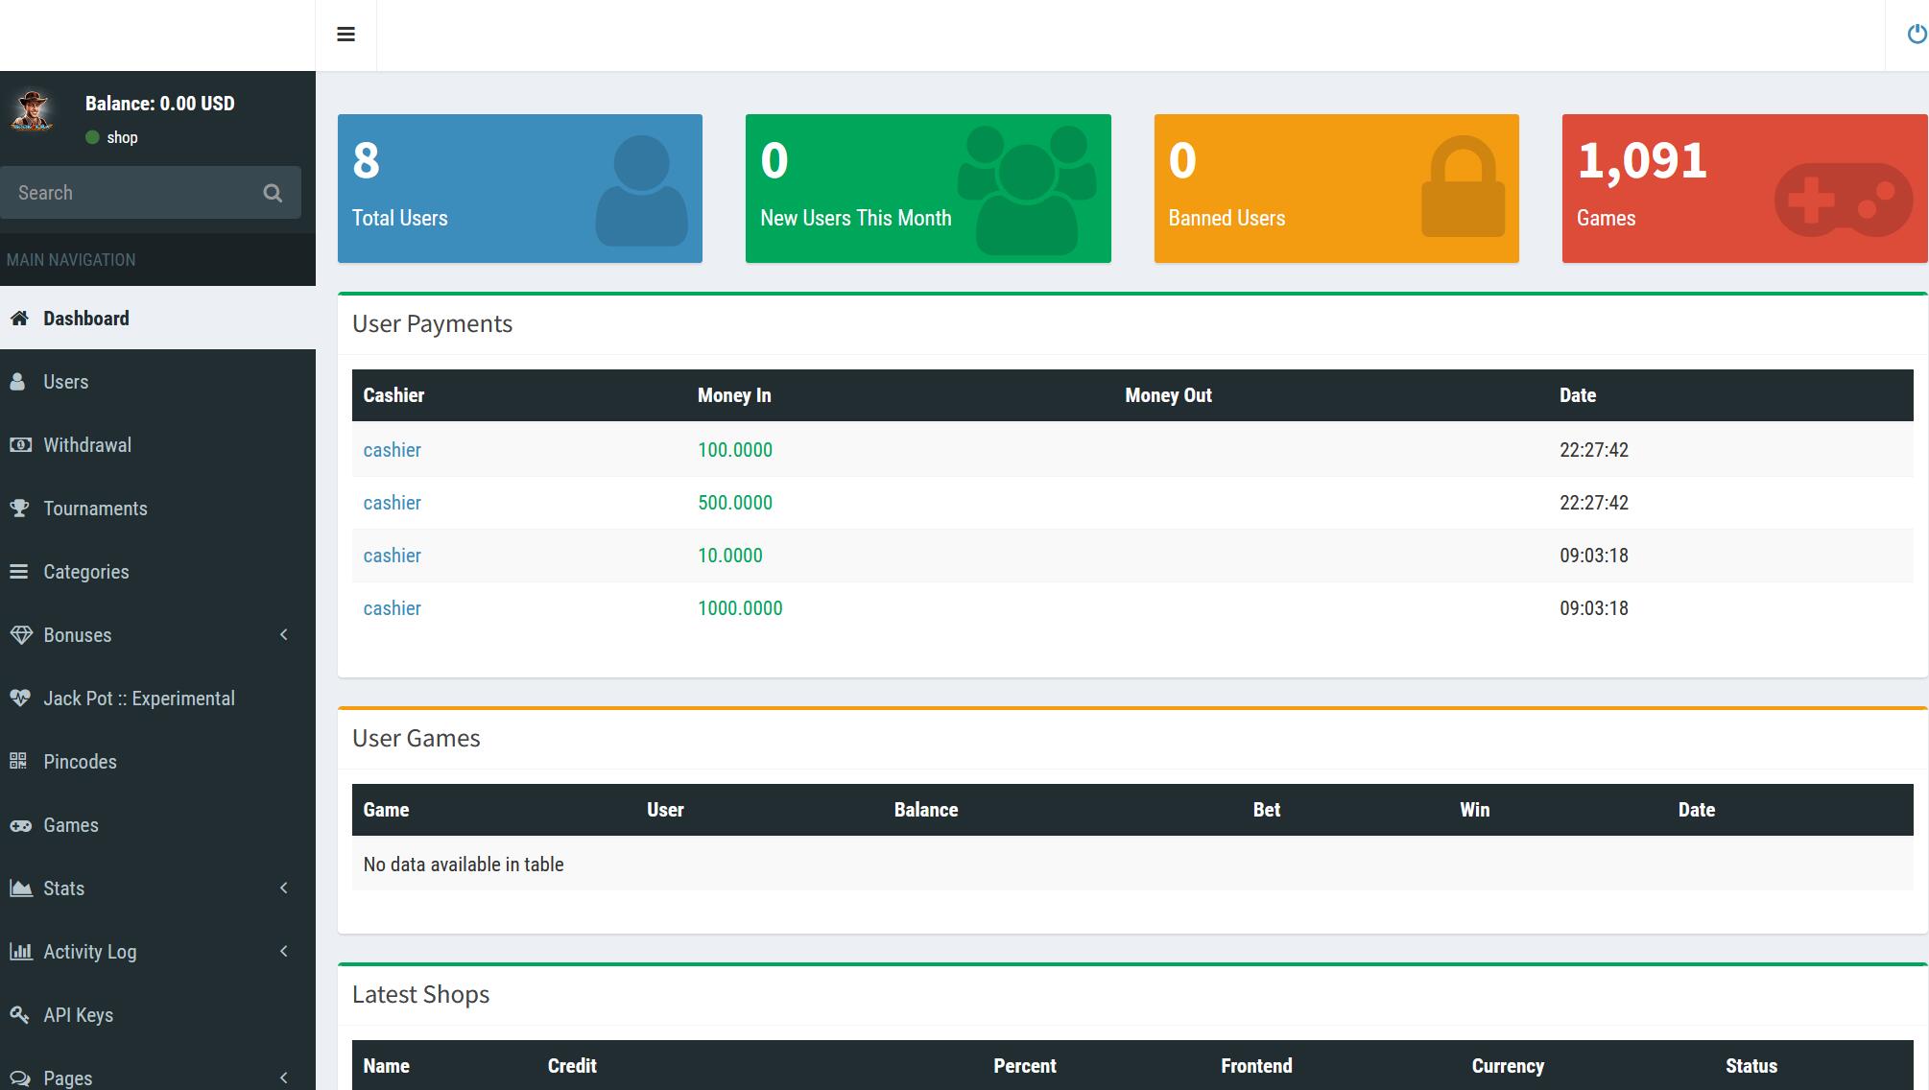The width and height of the screenshot is (1929, 1090).
Task: Click the Jack Pot heartbeat icon
Action: pos(20,699)
